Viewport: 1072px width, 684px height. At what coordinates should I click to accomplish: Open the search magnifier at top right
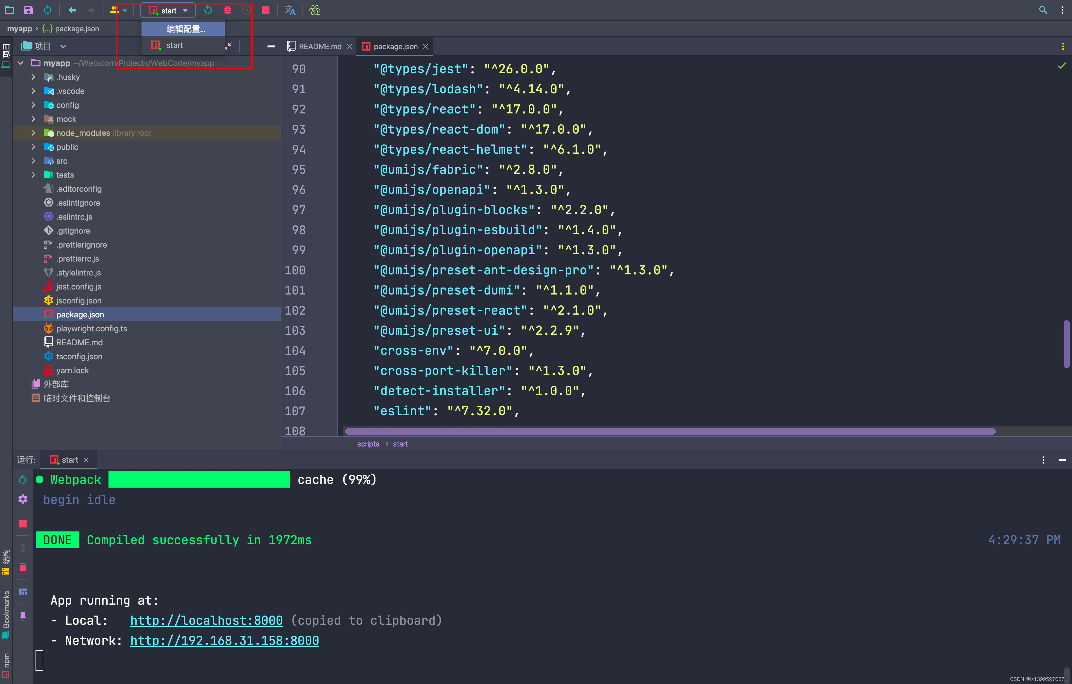1043,10
